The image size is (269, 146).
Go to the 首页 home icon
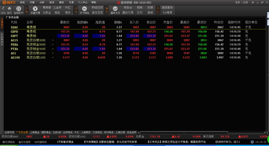coord(9,9)
